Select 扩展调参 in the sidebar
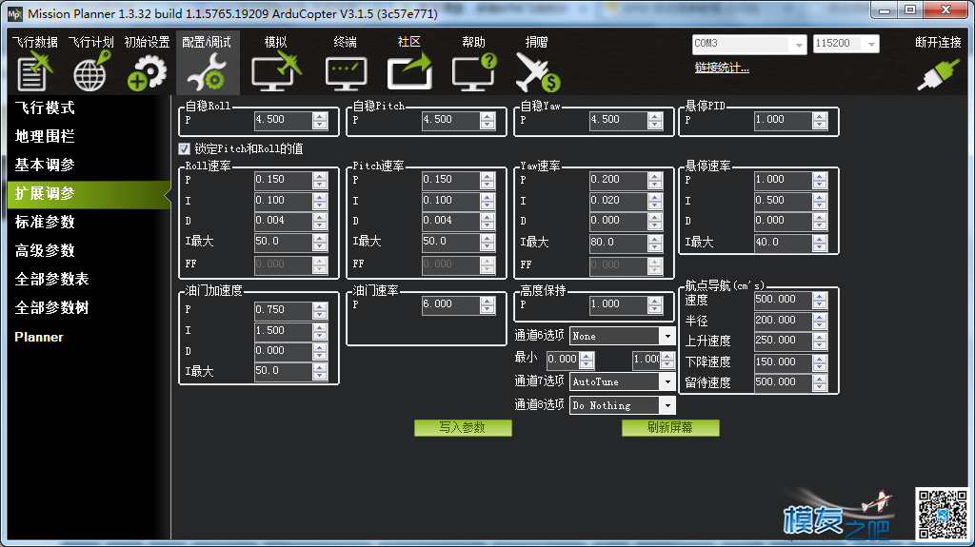Viewport: 975px width, 547px height. point(89,194)
